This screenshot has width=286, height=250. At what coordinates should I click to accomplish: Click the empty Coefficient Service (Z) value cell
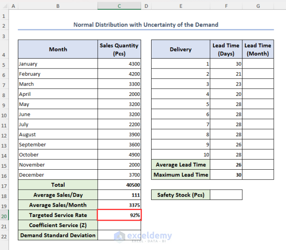[119, 225]
